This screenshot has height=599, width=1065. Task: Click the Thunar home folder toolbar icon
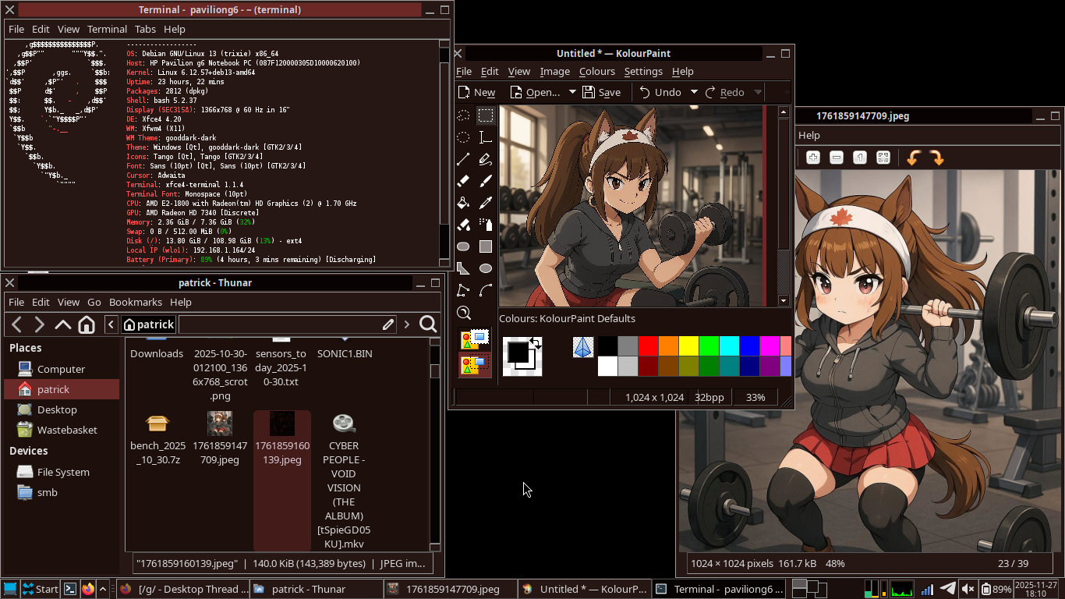pos(87,324)
